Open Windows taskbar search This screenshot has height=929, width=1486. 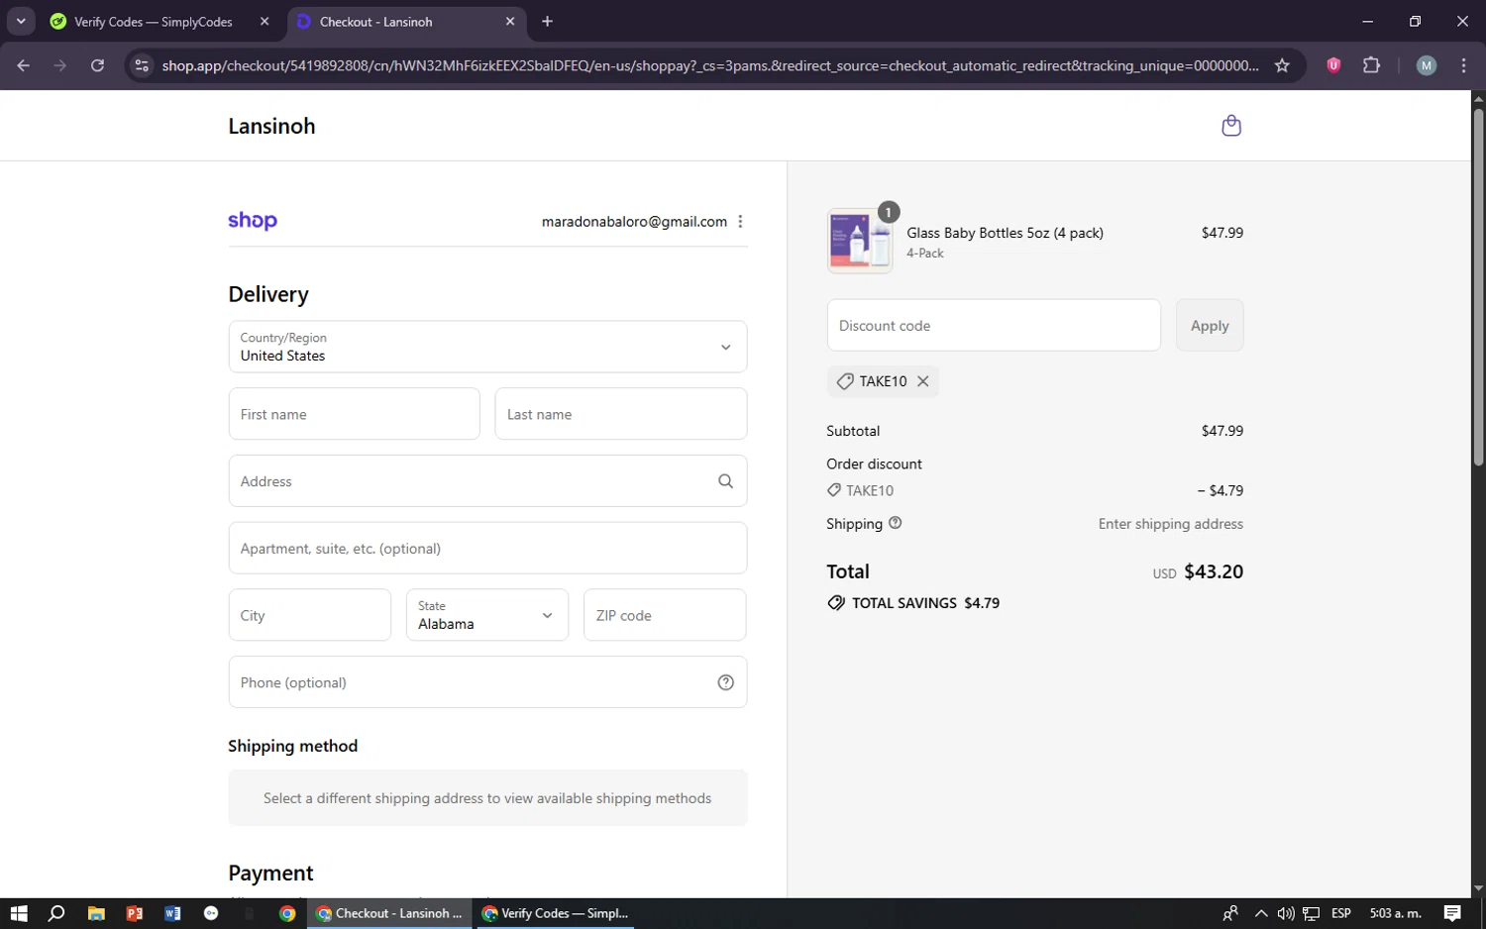click(56, 913)
